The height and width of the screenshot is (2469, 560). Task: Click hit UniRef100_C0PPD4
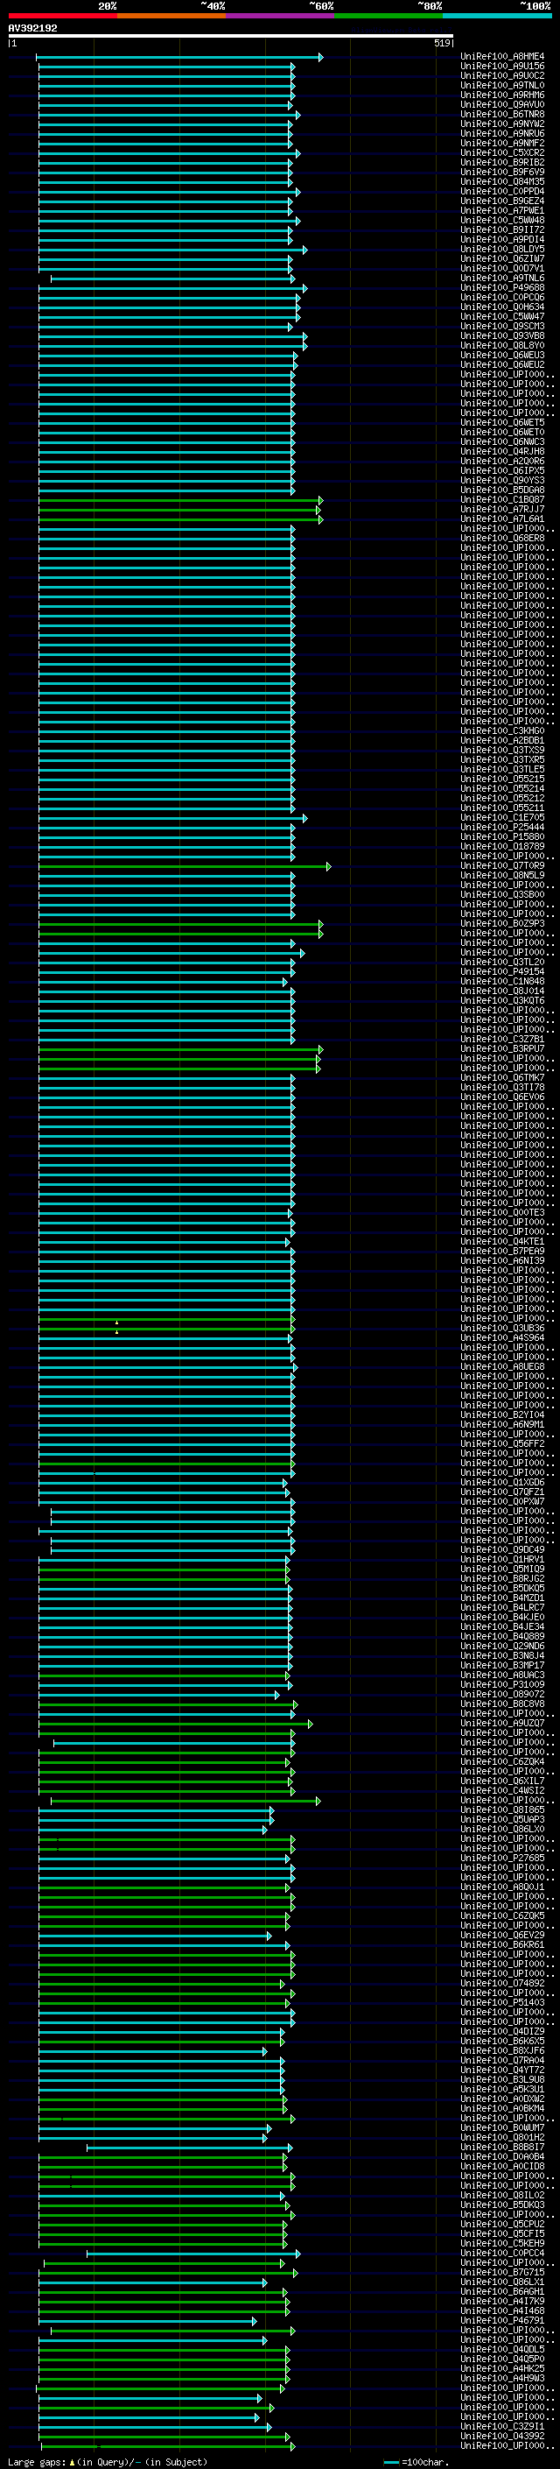[502, 192]
